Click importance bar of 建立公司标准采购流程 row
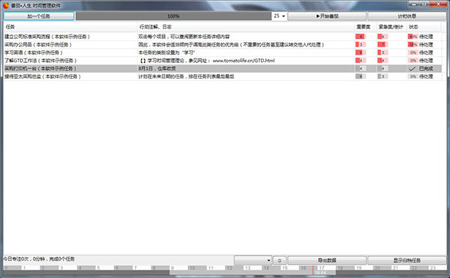Image resolution: width=450 pixels, height=278 pixels. [x=361, y=37]
